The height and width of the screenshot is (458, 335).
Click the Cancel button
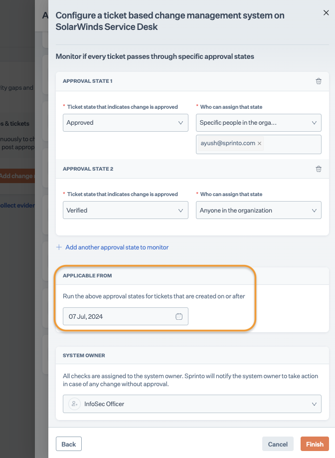pyautogui.click(x=278, y=444)
